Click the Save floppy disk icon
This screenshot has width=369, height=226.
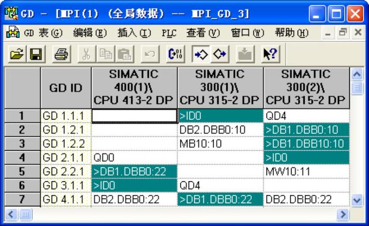(x=36, y=54)
